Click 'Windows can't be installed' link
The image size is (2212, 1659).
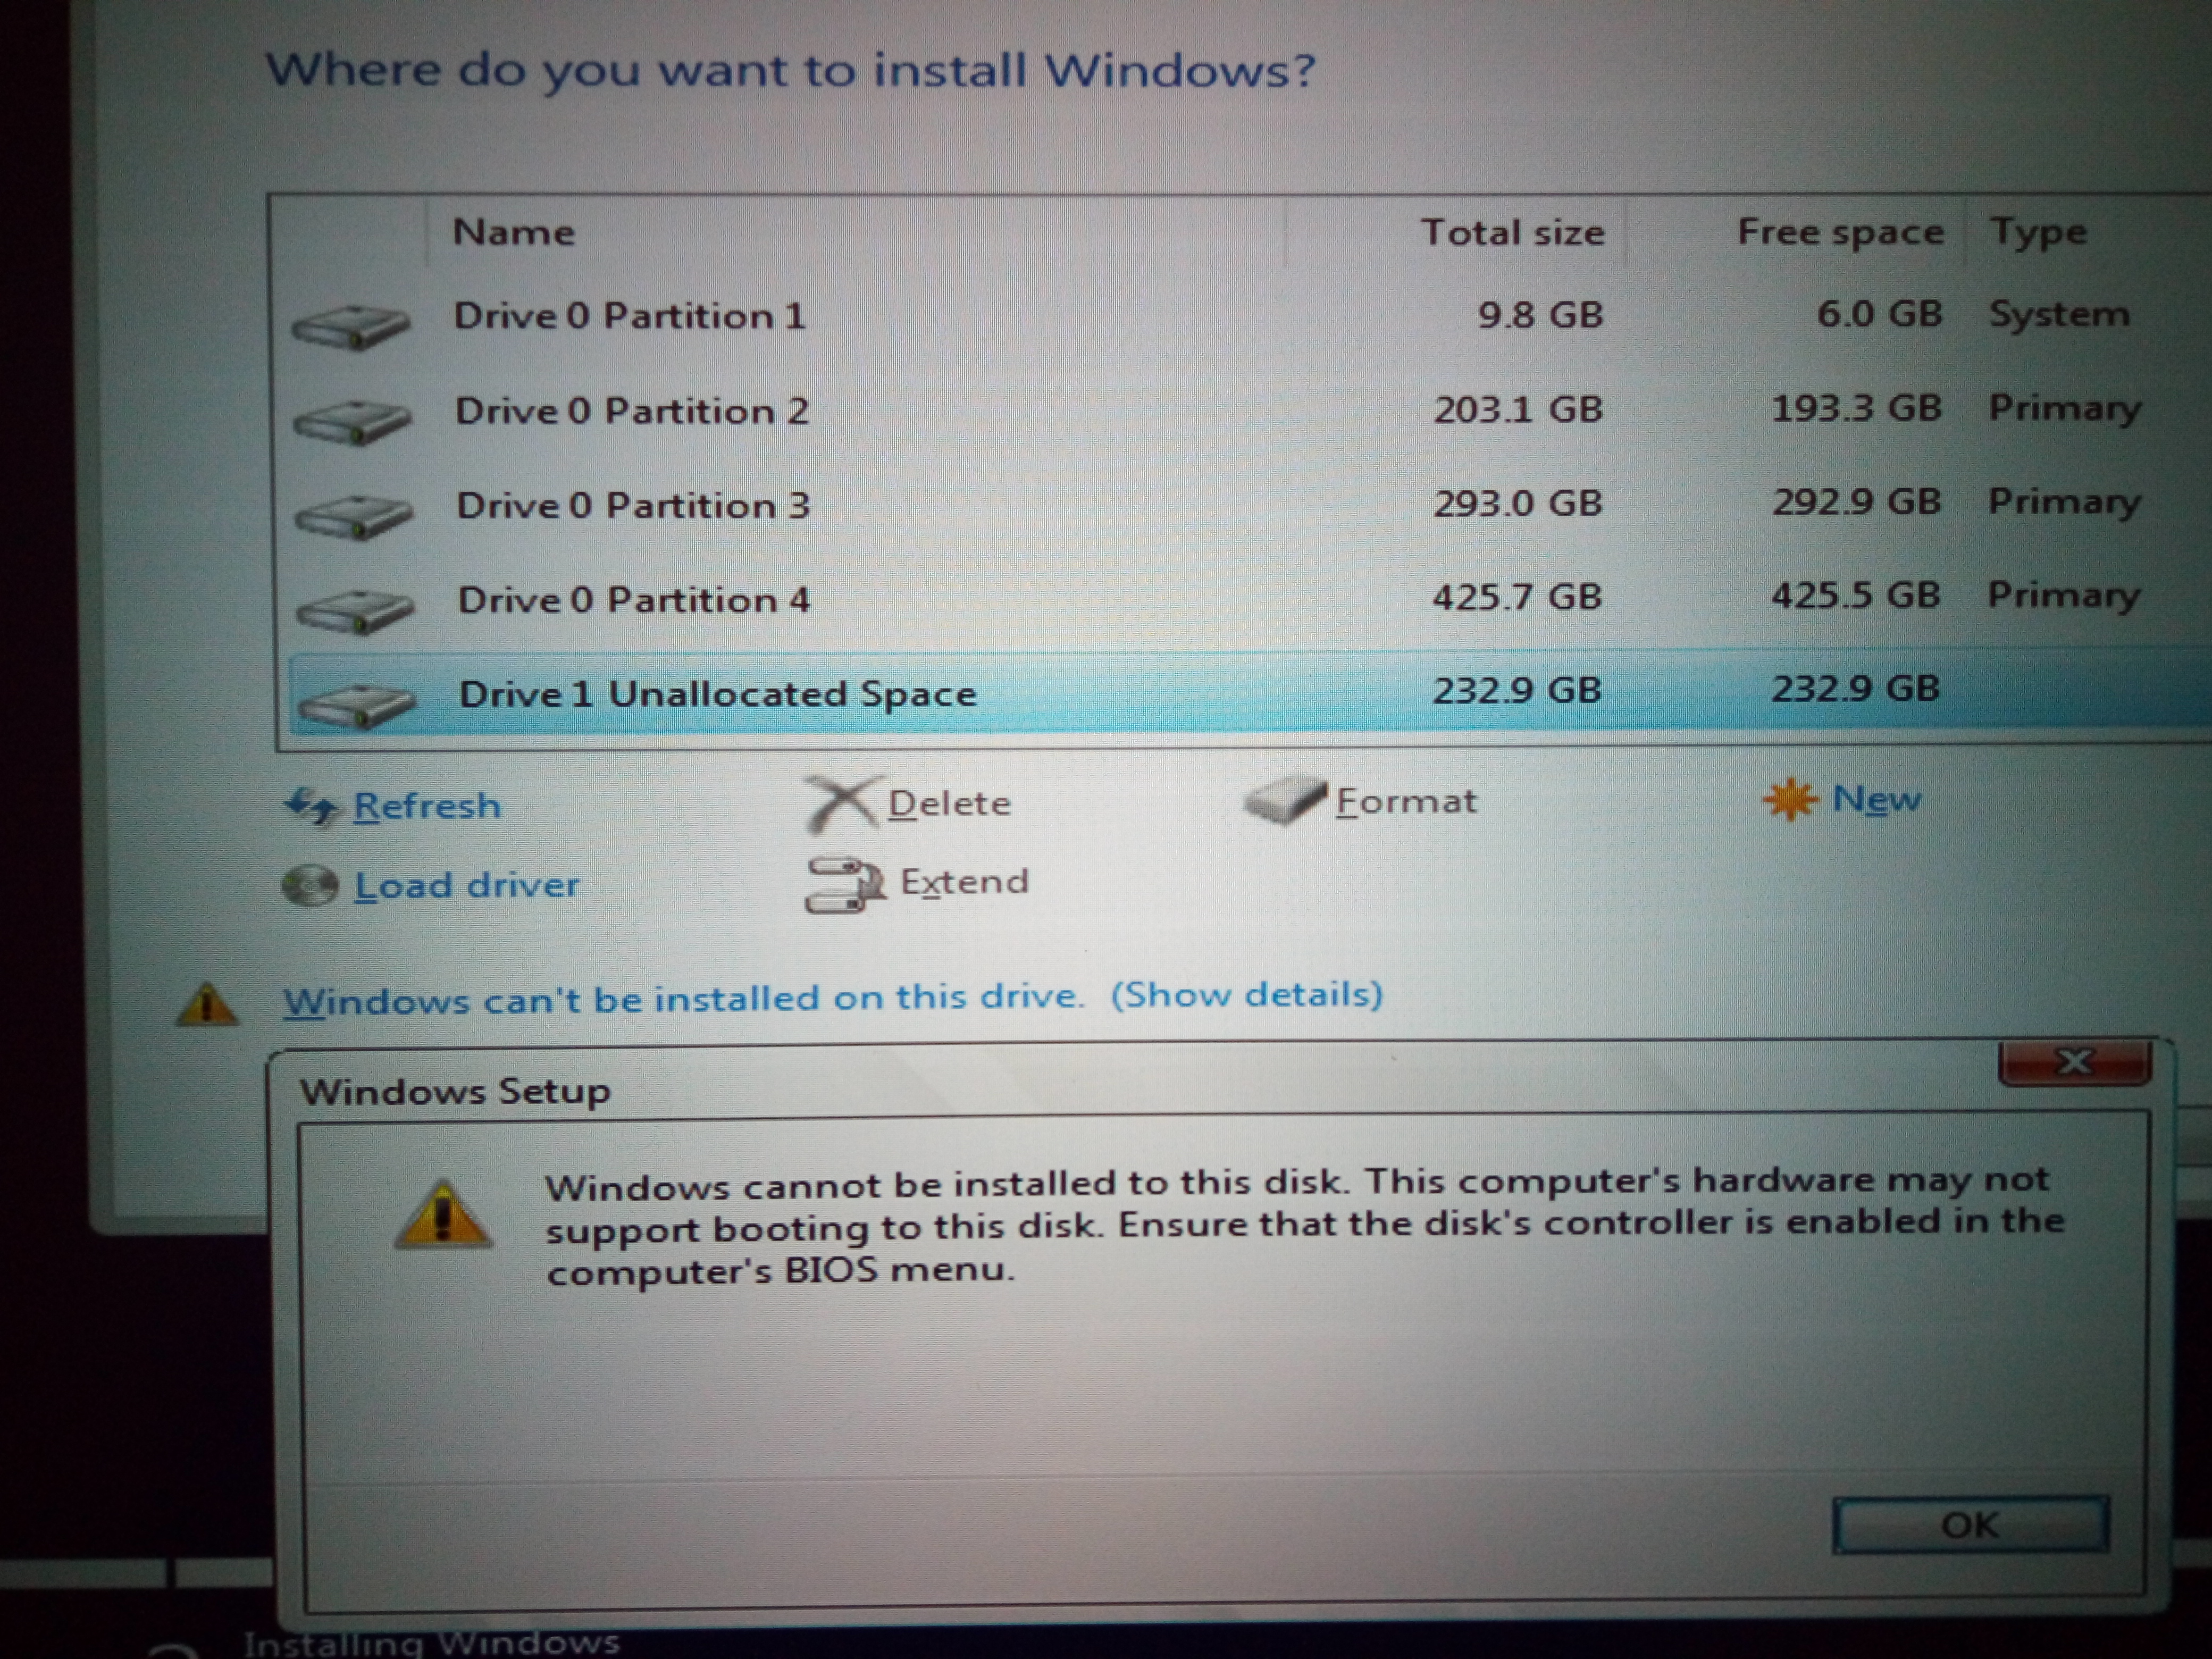tap(684, 999)
